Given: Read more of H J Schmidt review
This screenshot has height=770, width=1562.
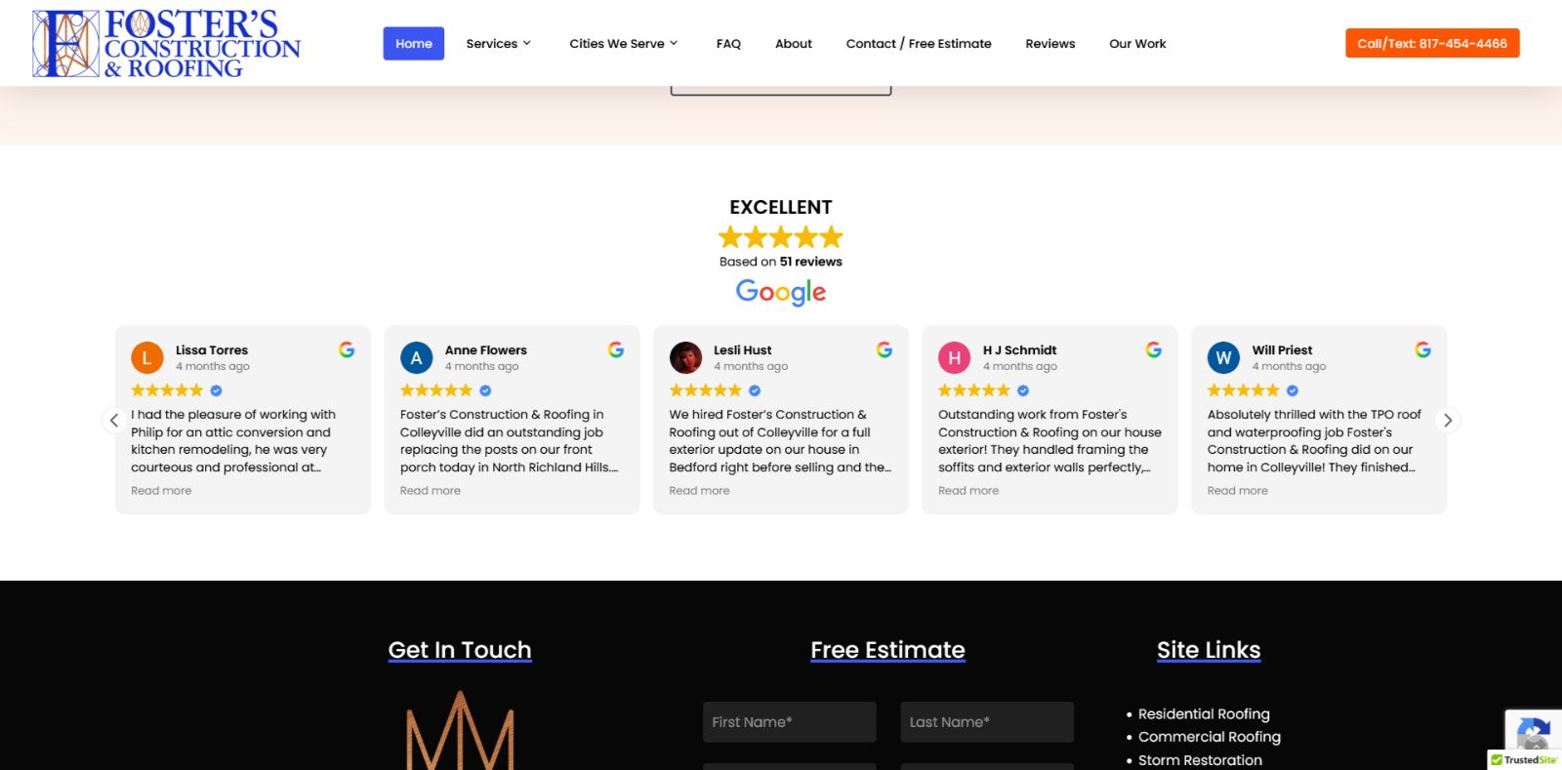Looking at the screenshot, I should click(968, 491).
